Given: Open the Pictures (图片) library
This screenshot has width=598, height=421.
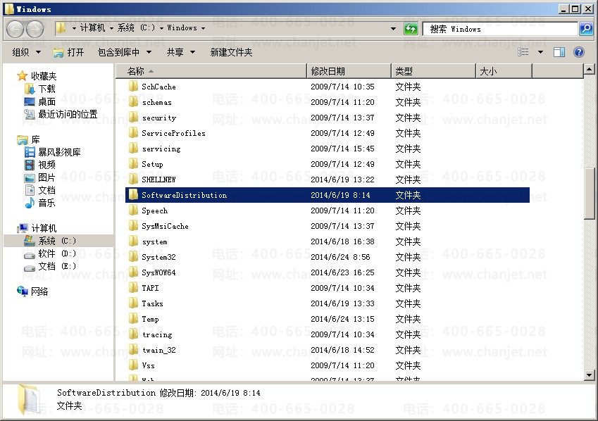Looking at the screenshot, I should pyautogui.click(x=40, y=177).
